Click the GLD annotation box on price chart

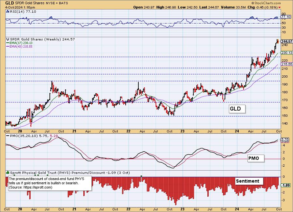[x=237, y=109]
